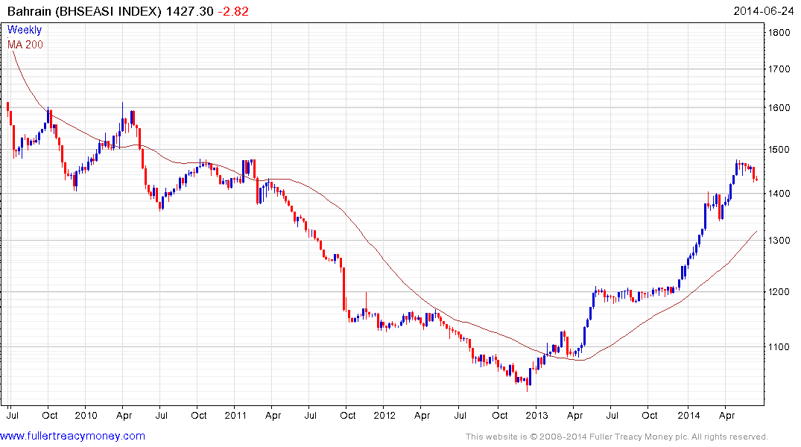Open the www.fullertreacymoney.com link

pyautogui.click(x=72, y=436)
